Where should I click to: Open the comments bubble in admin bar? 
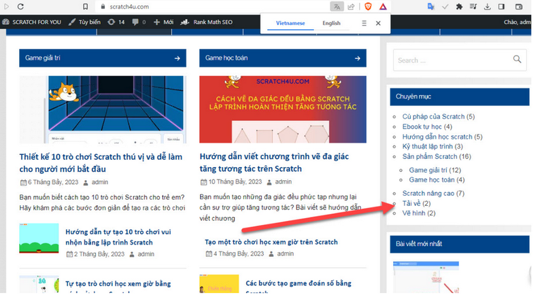coord(139,22)
